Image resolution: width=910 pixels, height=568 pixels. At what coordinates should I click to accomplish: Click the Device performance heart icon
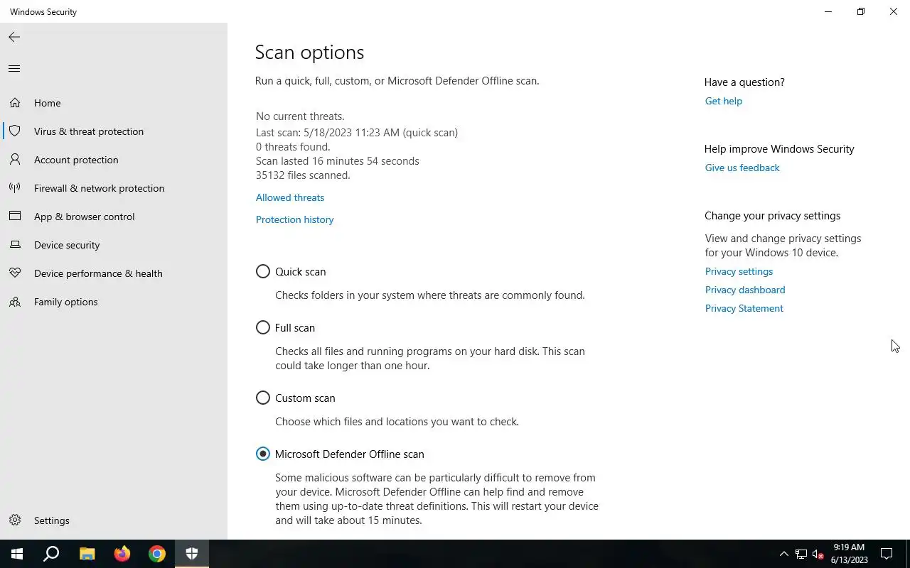coord(15,273)
